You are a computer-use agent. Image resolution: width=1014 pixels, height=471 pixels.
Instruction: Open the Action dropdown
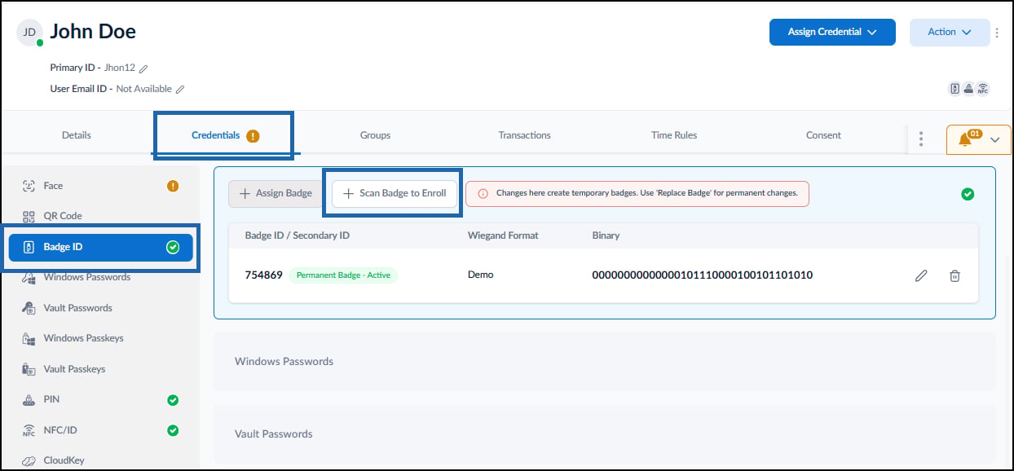pos(950,32)
